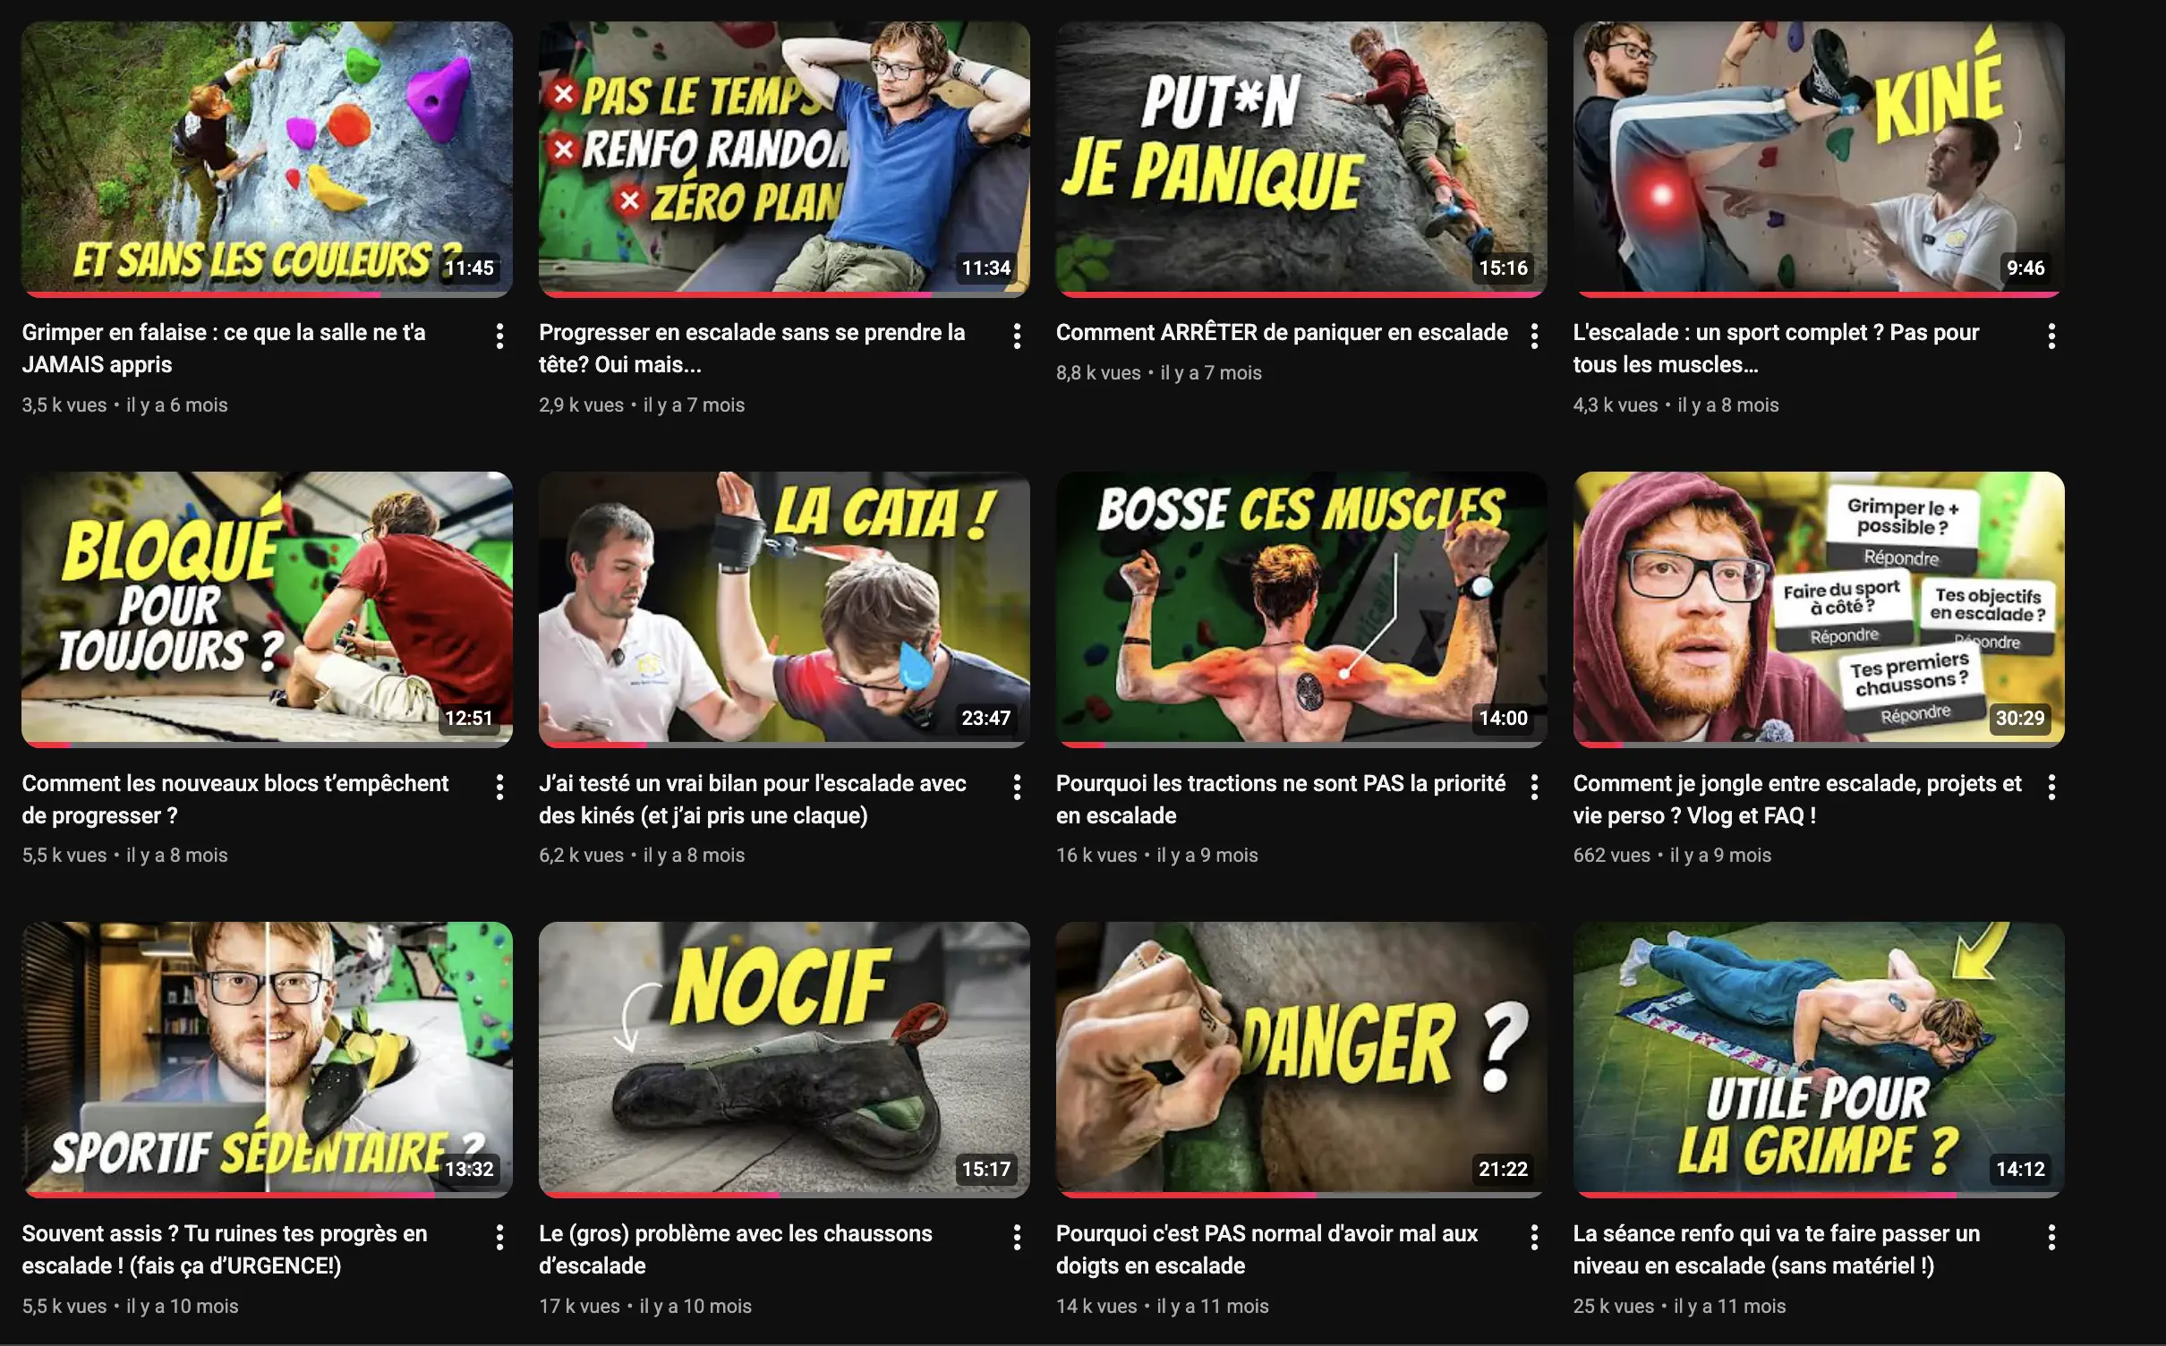
Task: Open three-dot menu for 'Pourquoi les tractions' video
Action: tap(1534, 788)
